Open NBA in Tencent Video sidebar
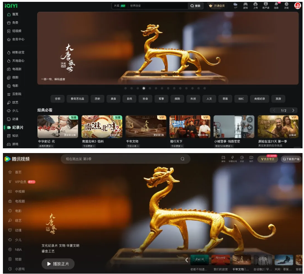Viewport: 304px width, 274px height. [18, 250]
